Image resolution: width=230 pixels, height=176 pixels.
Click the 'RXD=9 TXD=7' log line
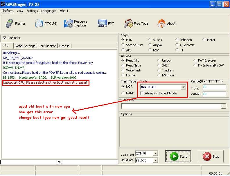[13, 68]
